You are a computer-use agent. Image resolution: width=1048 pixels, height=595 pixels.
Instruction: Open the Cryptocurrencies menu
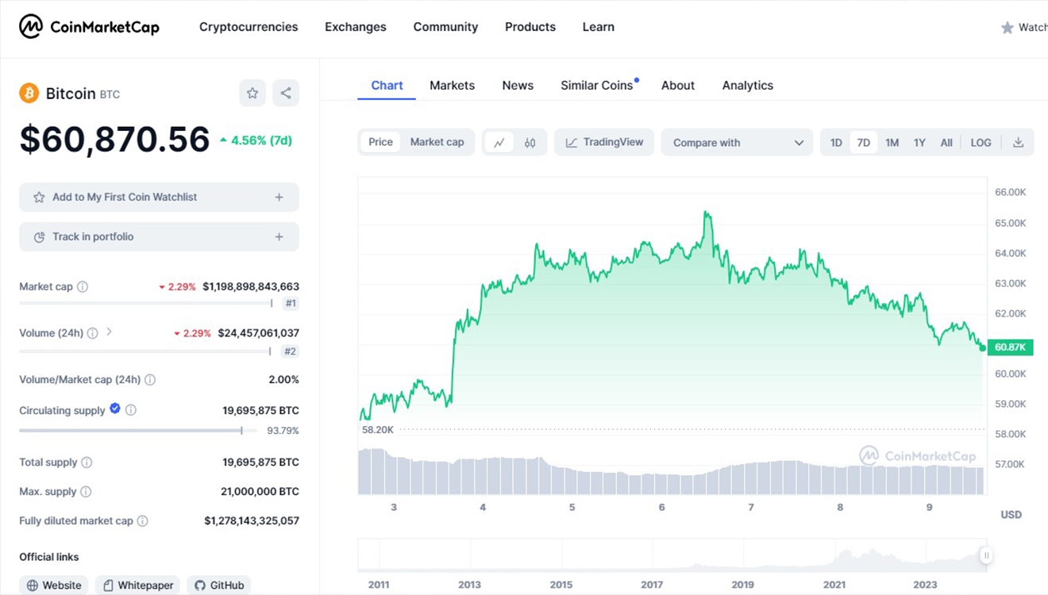coord(249,27)
